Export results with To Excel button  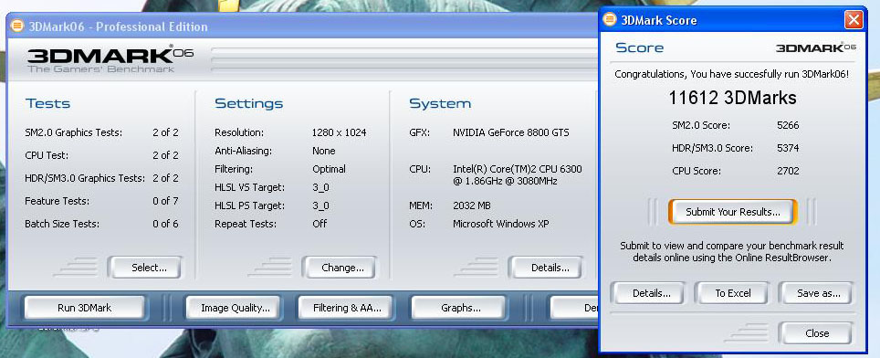pyautogui.click(x=732, y=293)
